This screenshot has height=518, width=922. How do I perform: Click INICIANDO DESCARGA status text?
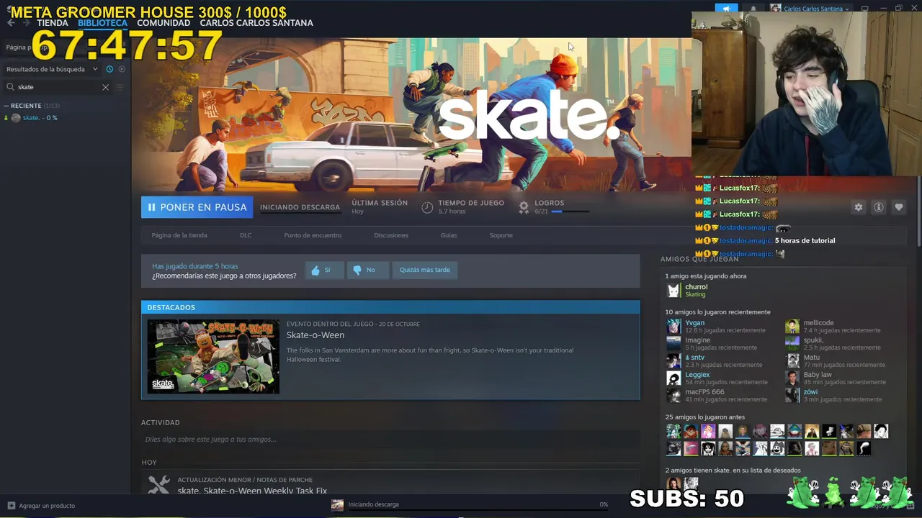pyautogui.click(x=300, y=207)
